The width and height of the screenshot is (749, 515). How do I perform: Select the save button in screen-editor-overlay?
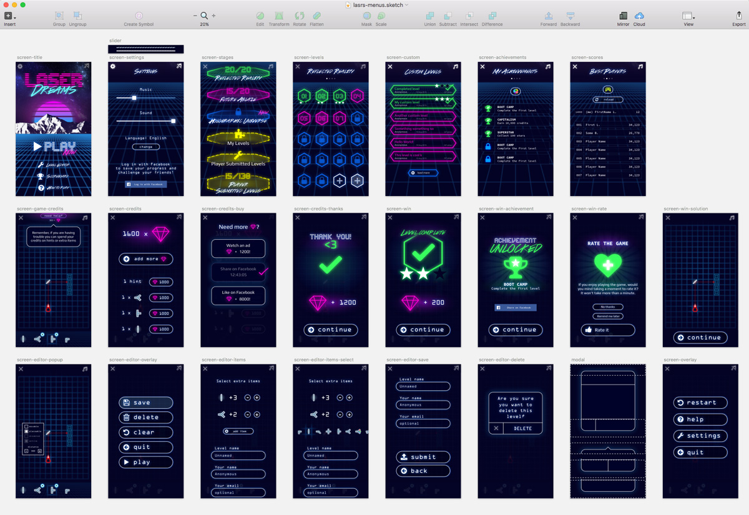click(145, 403)
